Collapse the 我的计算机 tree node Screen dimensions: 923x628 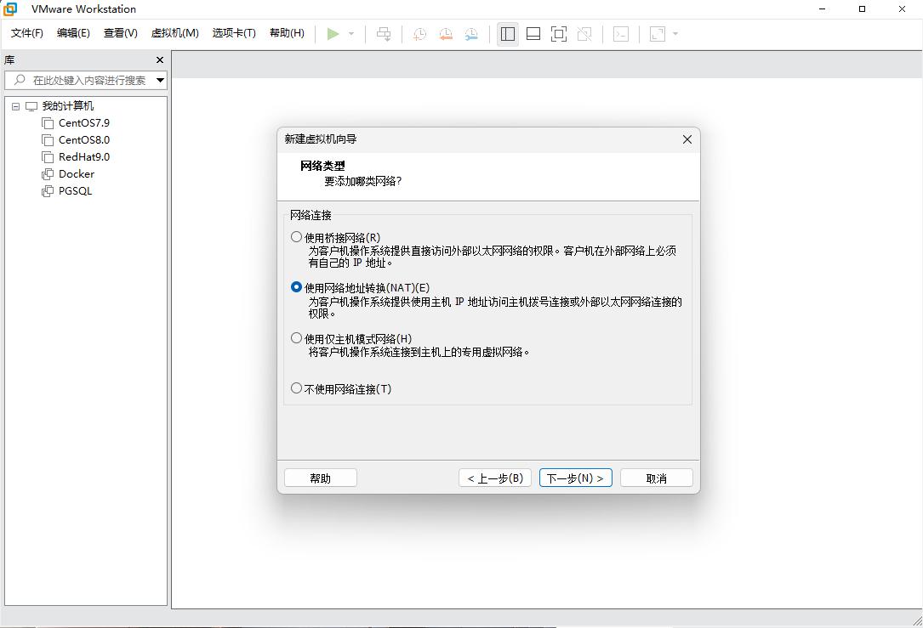[16, 106]
